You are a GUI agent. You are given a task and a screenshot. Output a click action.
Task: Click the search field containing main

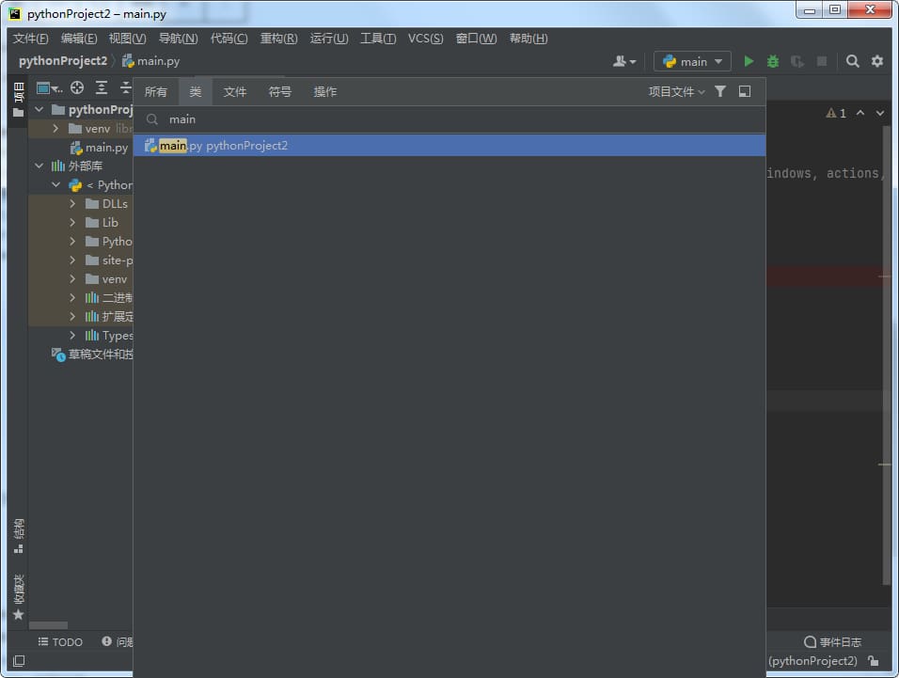tap(449, 119)
